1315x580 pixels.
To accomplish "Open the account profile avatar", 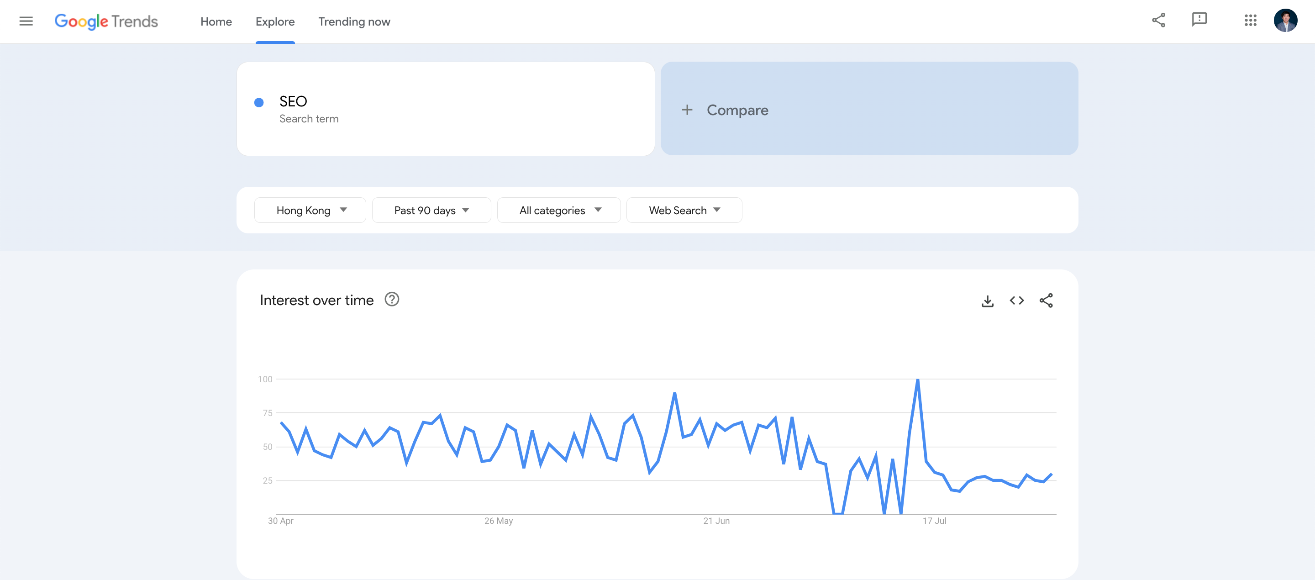I will [1285, 21].
